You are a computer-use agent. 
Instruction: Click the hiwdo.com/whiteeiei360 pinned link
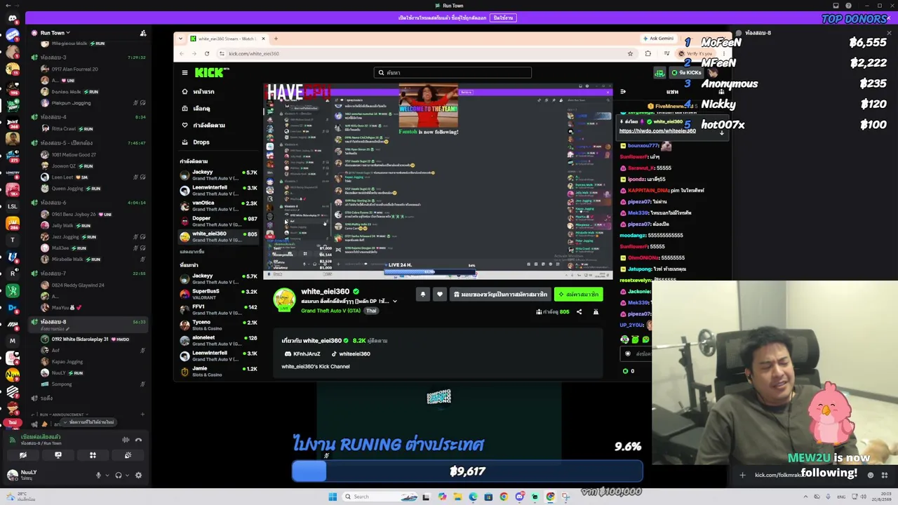click(x=657, y=131)
